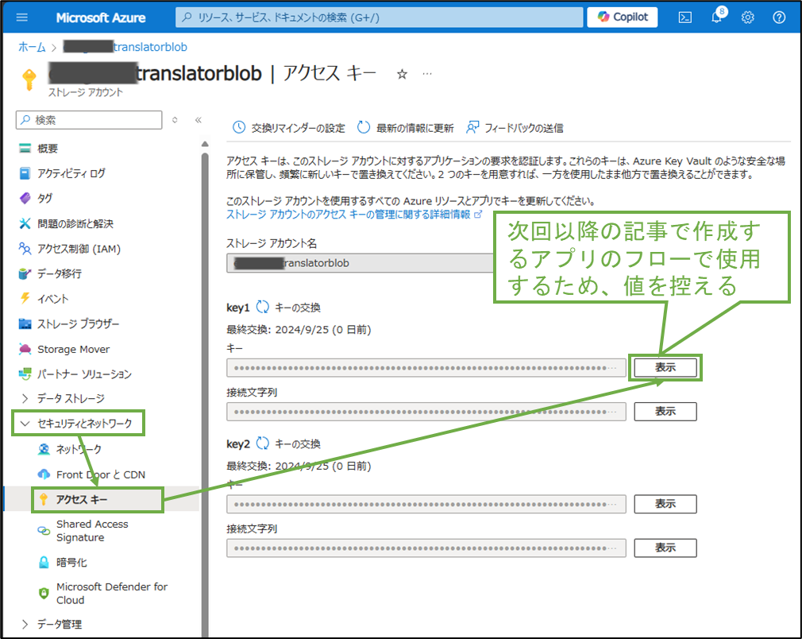Expand the データ管理 group

[25, 624]
